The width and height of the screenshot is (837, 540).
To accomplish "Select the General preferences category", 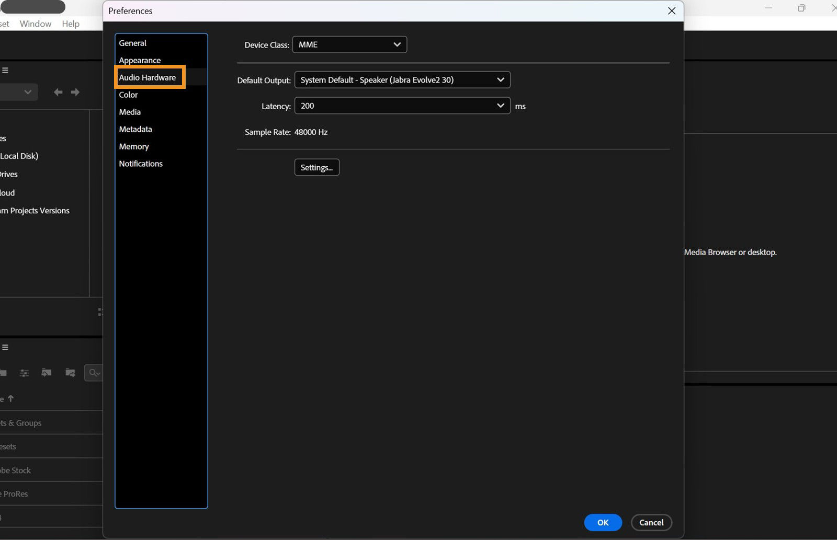I will click(132, 43).
